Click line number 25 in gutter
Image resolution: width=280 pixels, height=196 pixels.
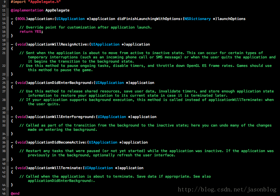[4, 83]
